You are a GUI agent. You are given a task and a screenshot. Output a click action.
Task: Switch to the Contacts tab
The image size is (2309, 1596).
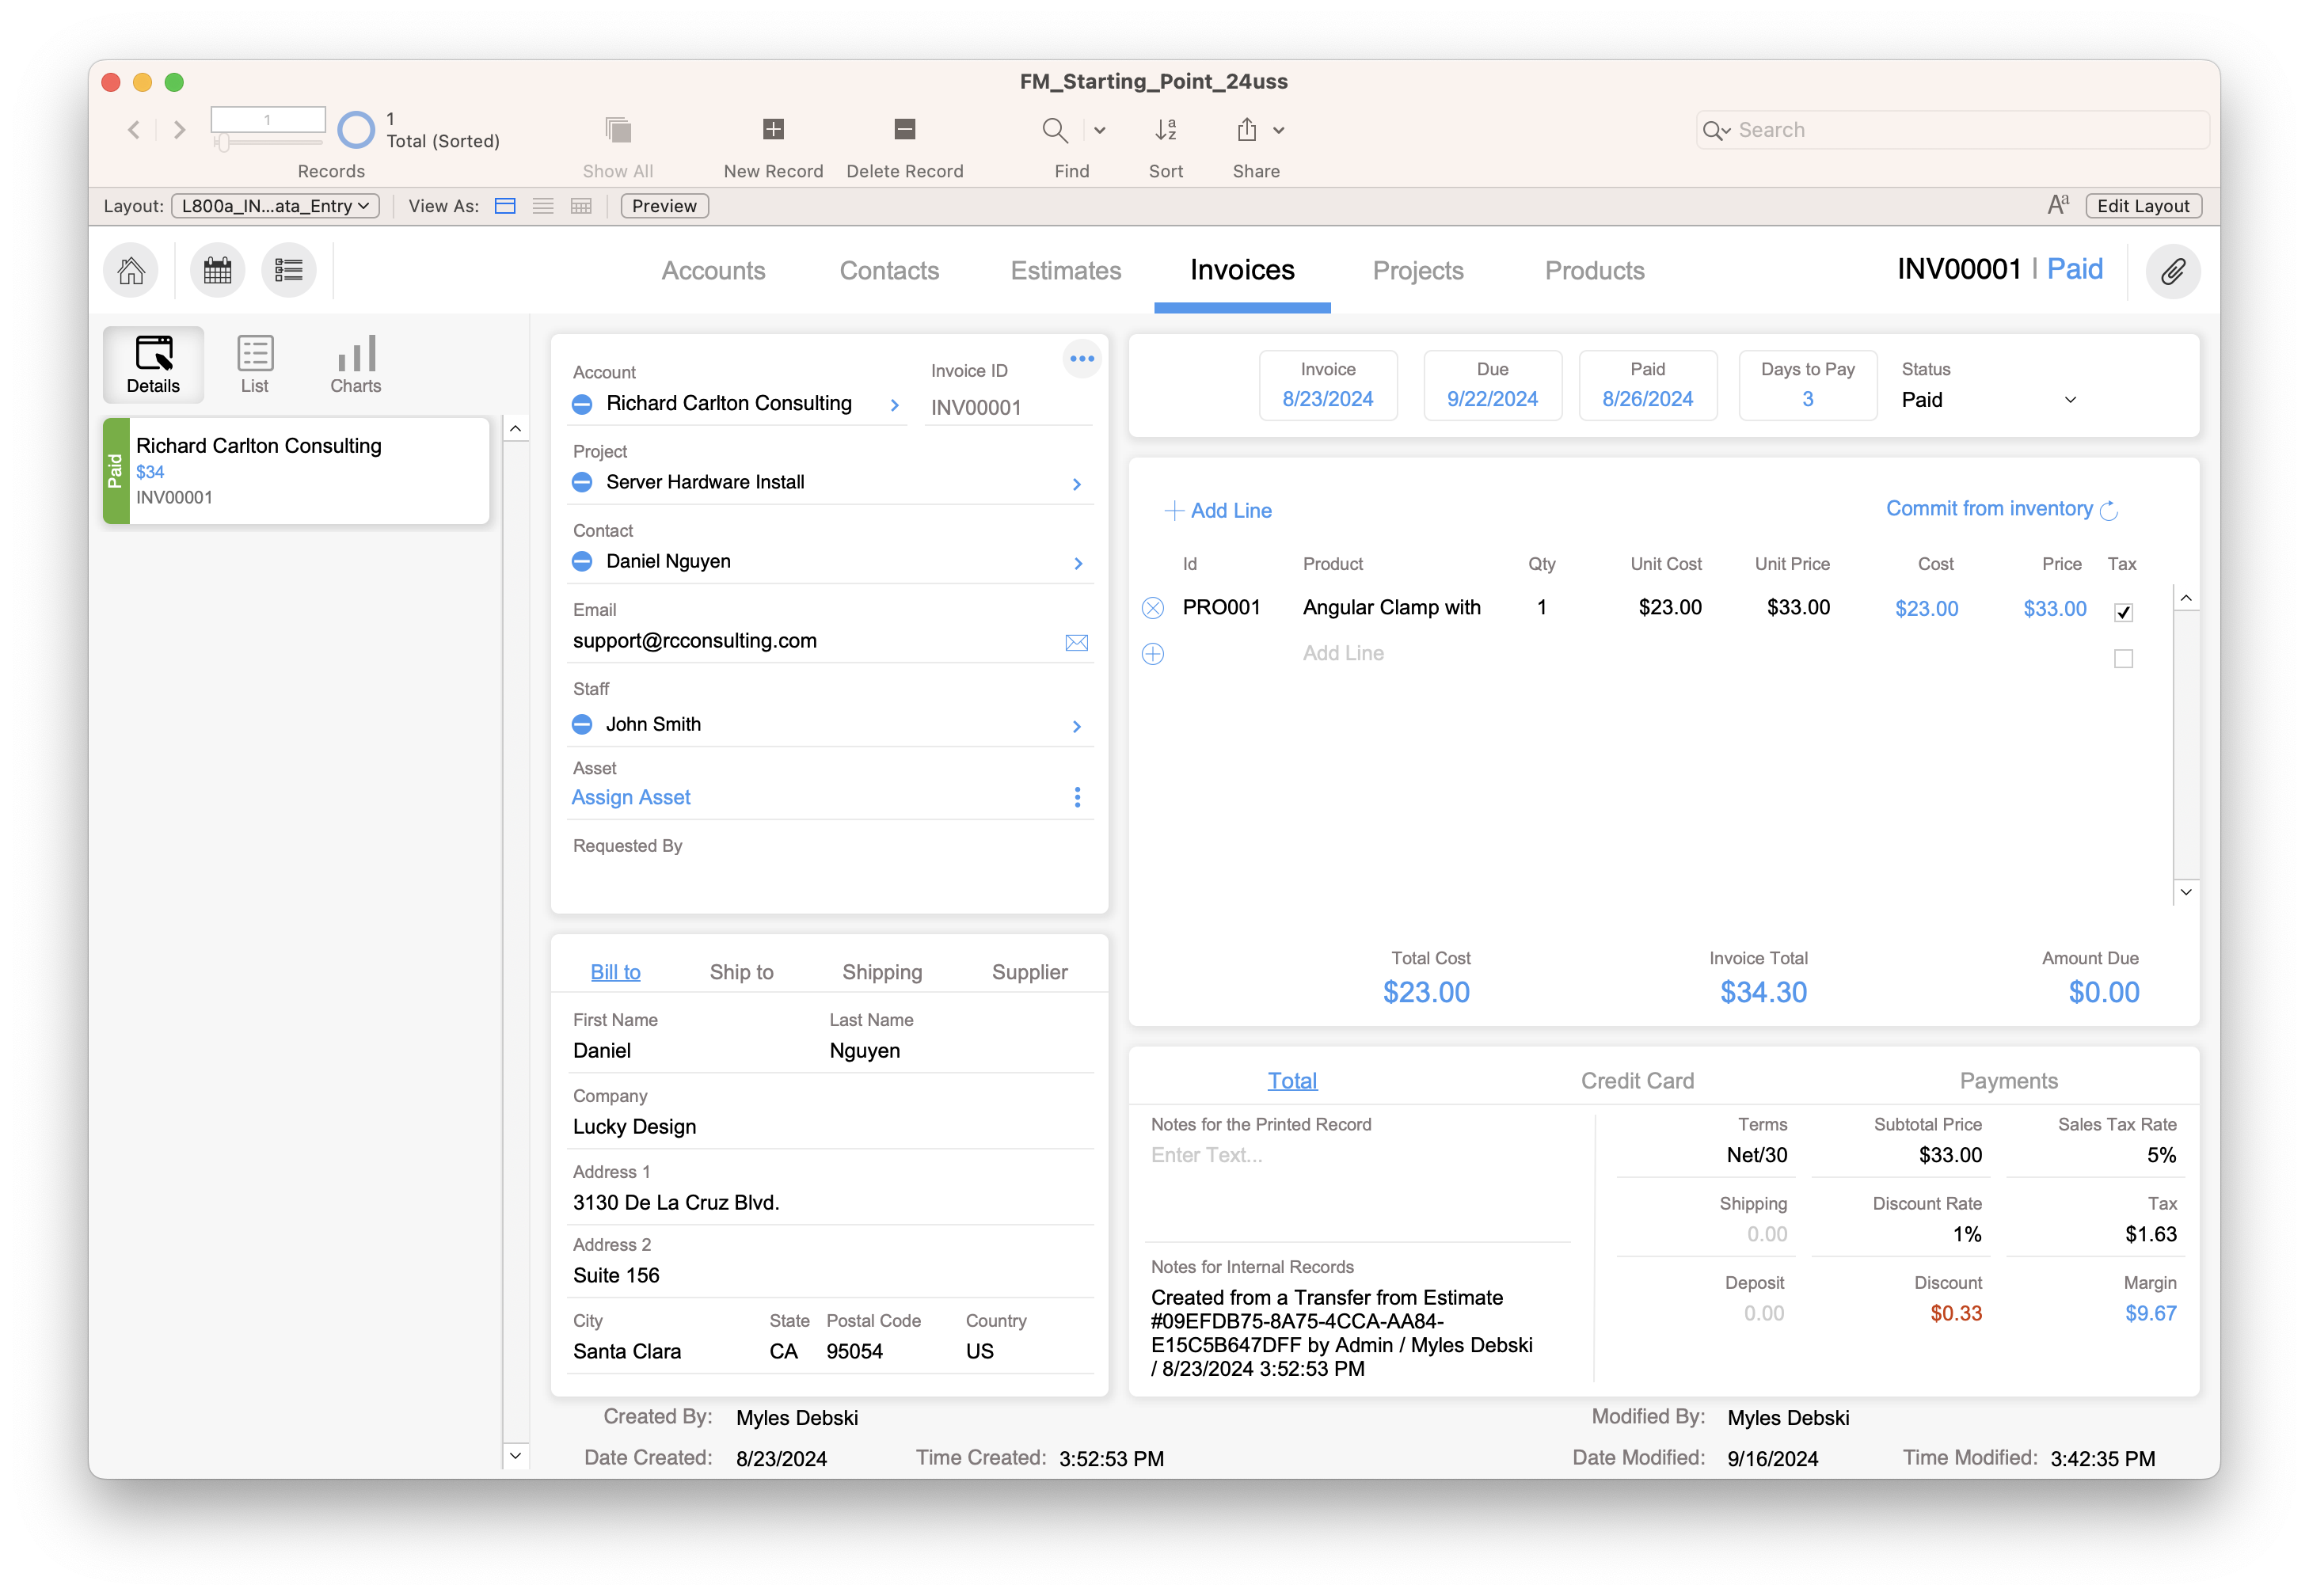point(888,271)
